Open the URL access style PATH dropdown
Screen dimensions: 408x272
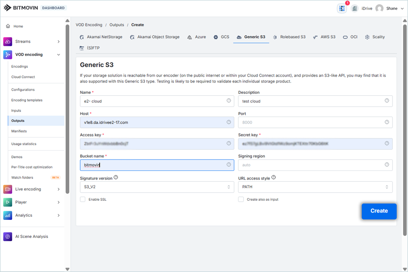(315, 187)
